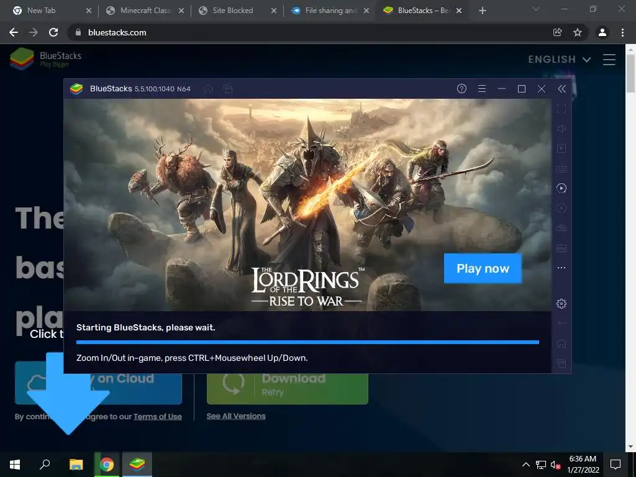Screen dimensions: 636x477
Task: Reload the bluestacks.com page
Action: click(x=53, y=32)
